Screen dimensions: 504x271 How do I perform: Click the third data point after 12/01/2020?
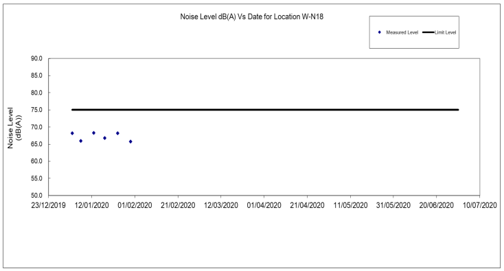click(x=93, y=133)
